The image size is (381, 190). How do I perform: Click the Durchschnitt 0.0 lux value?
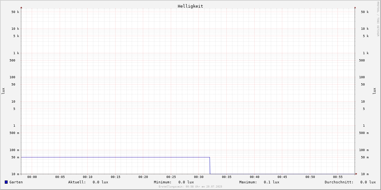click(x=368, y=182)
